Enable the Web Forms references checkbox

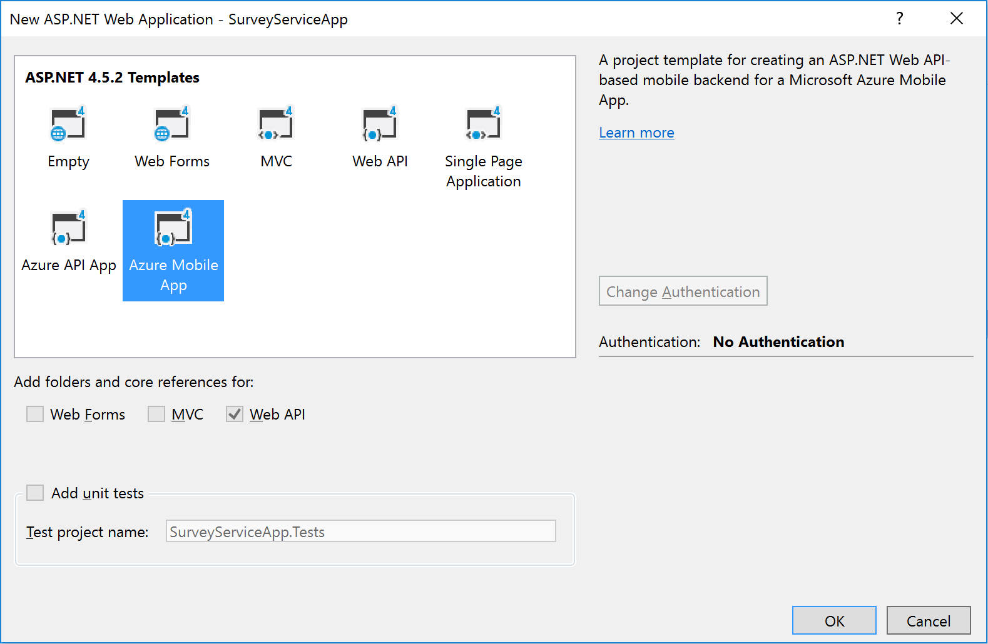[35, 414]
